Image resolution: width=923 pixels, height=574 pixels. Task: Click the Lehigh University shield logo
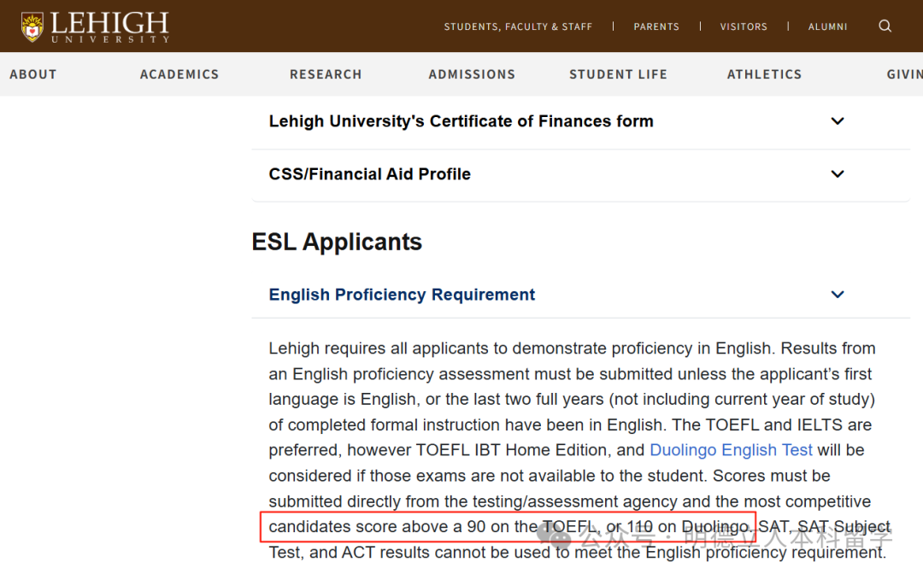pos(32,26)
